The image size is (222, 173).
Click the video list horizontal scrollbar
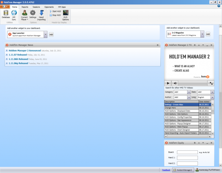189,136
